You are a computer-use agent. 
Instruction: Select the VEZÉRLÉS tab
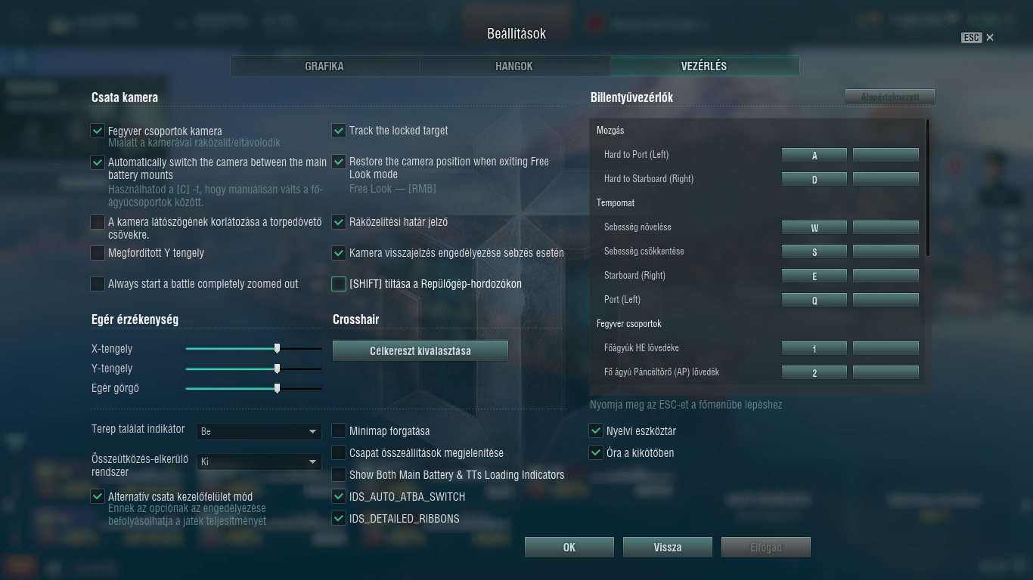pos(704,66)
